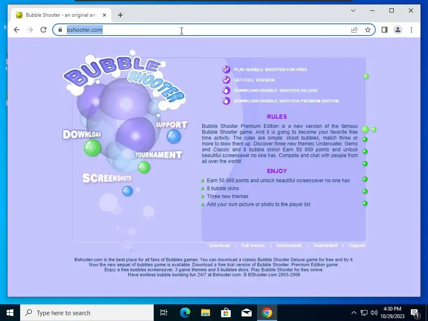Click download arrow icon beside Deluxe link
The height and width of the screenshot is (321, 428).
coord(226,90)
